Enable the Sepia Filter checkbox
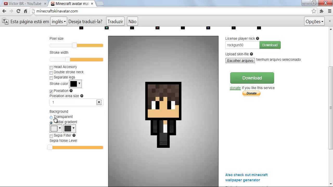 (x=51, y=136)
